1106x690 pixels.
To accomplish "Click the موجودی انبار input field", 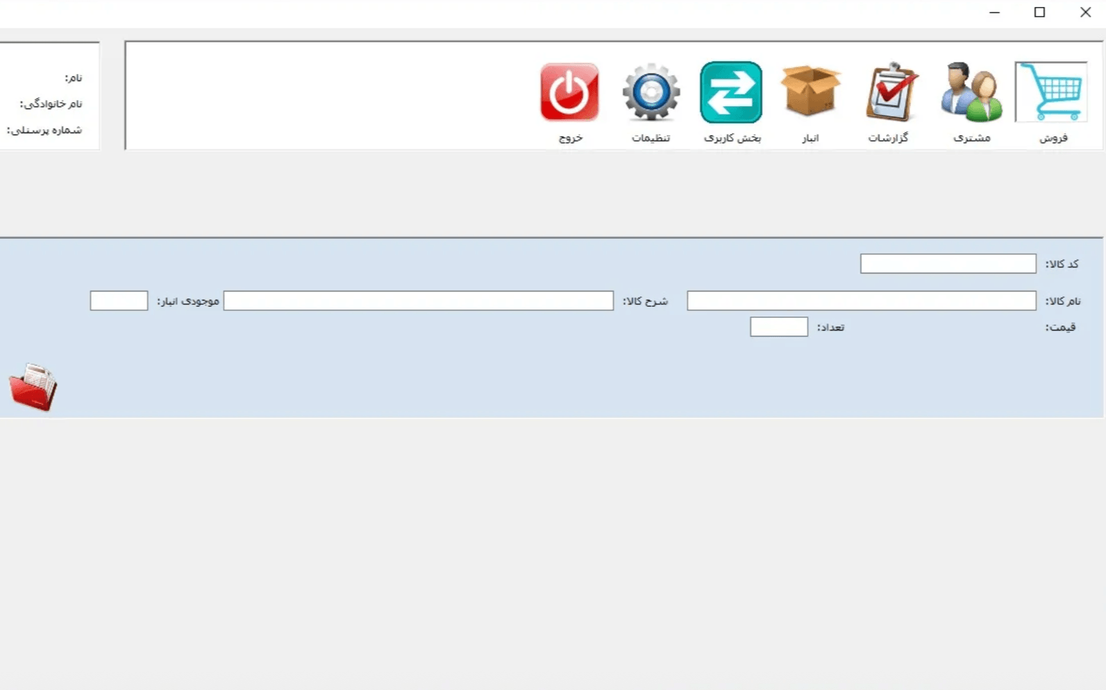I will [x=119, y=301].
